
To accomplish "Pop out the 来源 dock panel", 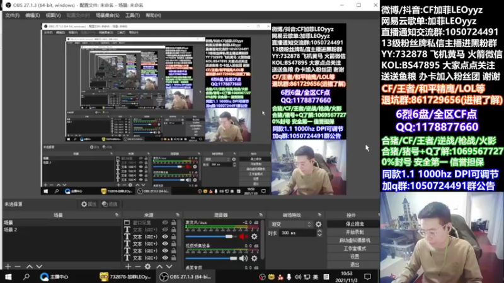I will click(178, 214).
